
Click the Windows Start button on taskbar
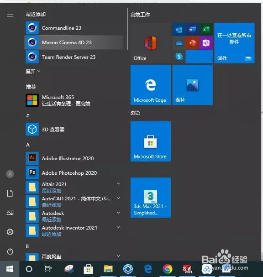(10, 269)
